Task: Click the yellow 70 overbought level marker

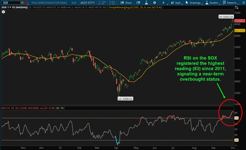Action: coord(237,118)
